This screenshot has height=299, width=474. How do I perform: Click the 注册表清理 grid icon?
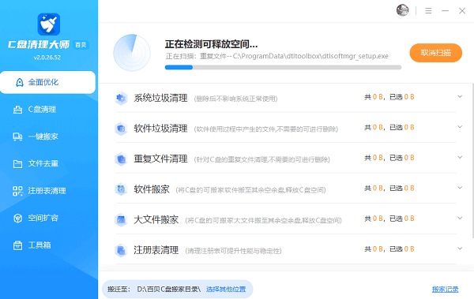(x=17, y=191)
